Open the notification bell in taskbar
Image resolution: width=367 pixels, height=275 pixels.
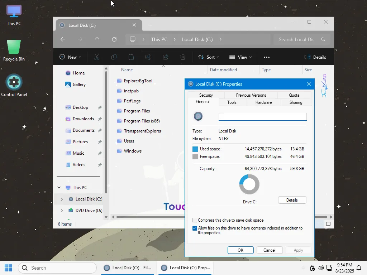(x=358, y=268)
